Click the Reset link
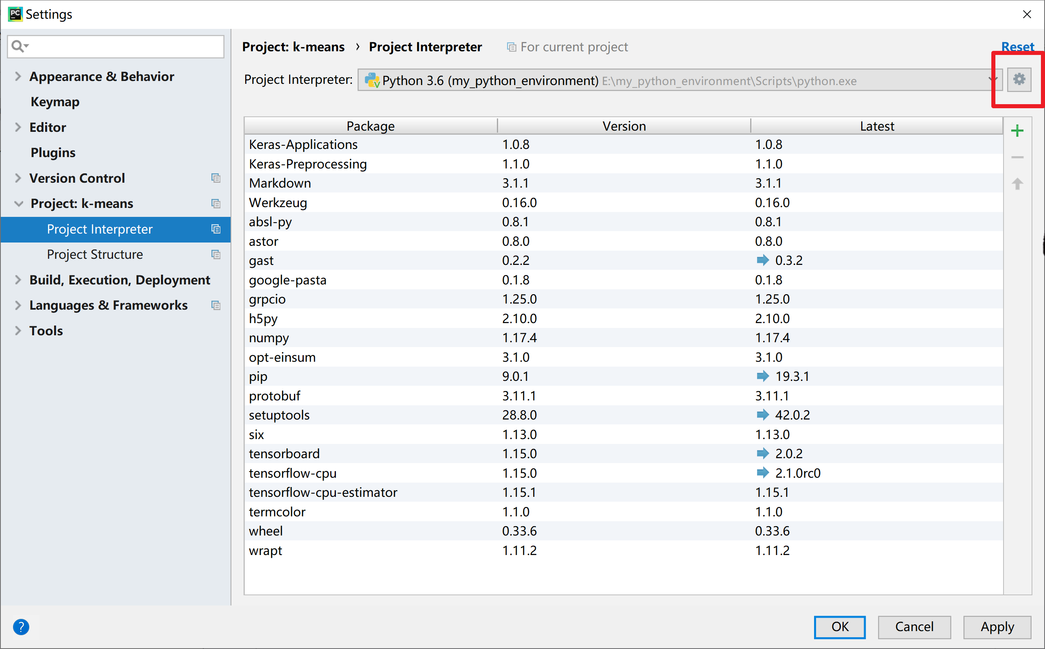The image size is (1045, 649). point(1017,46)
